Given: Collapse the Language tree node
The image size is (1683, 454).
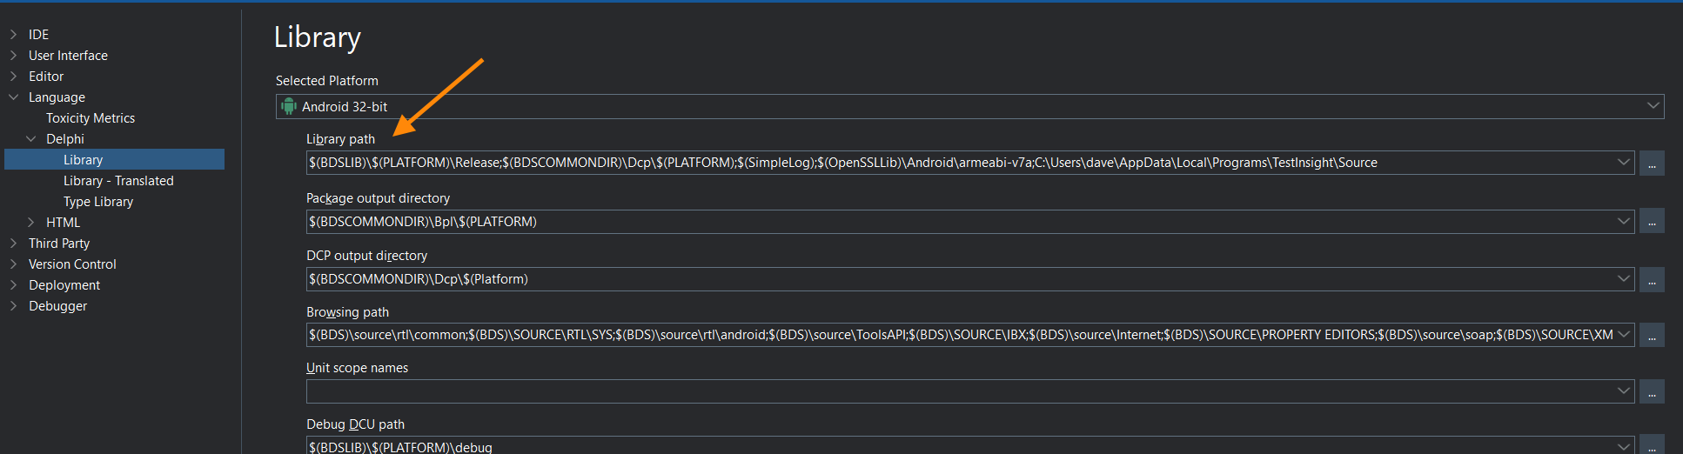Looking at the screenshot, I should [x=13, y=97].
